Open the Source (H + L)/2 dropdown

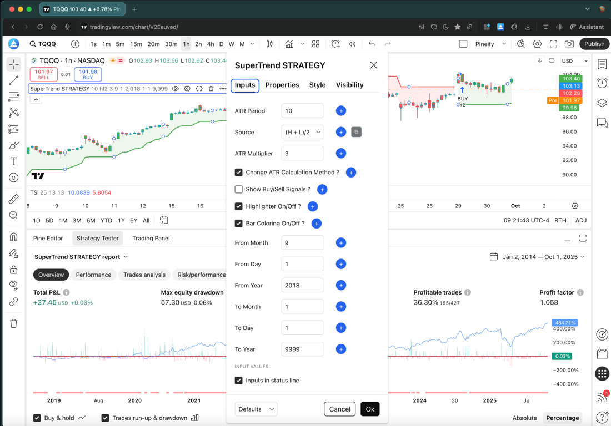(x=302, y=132)
